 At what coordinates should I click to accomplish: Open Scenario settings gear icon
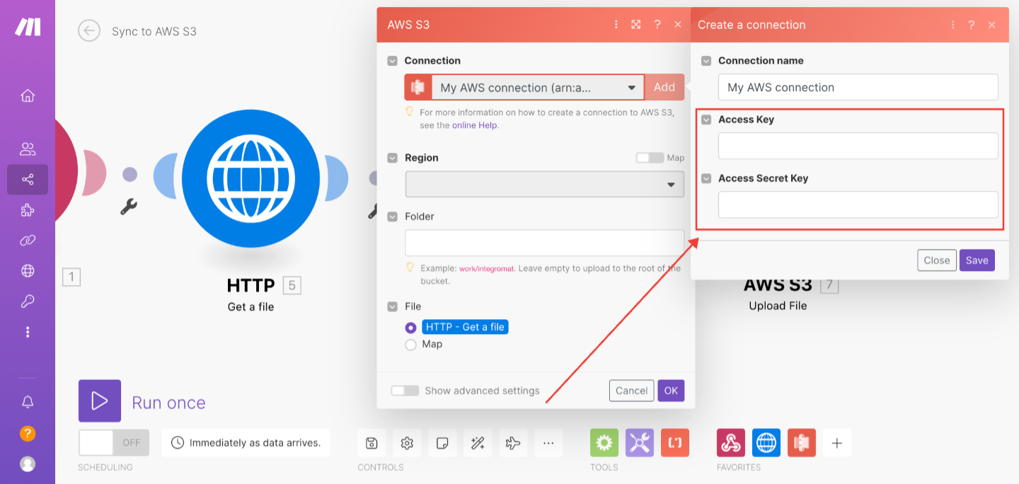pyautogui.click(x=407, y=443)
